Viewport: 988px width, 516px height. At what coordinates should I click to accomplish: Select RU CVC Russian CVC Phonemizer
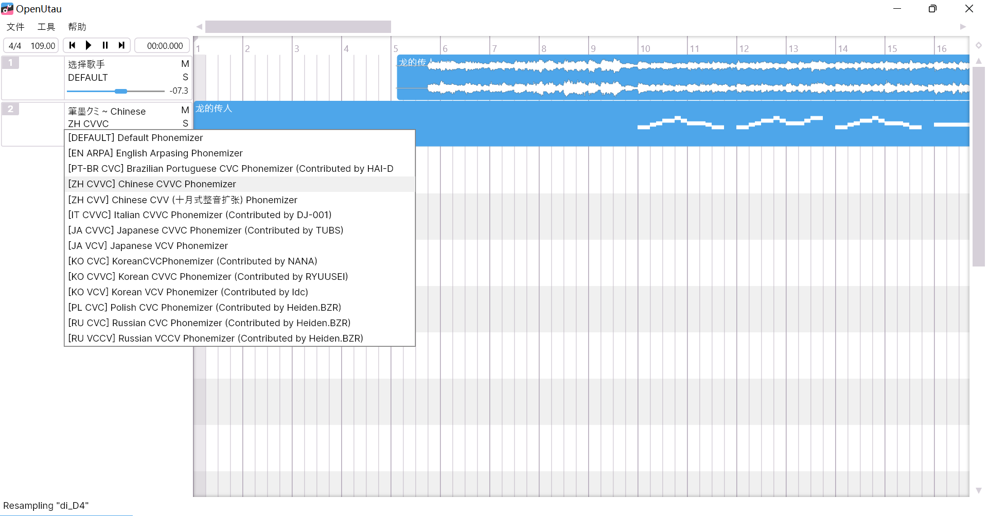(240, 323)
